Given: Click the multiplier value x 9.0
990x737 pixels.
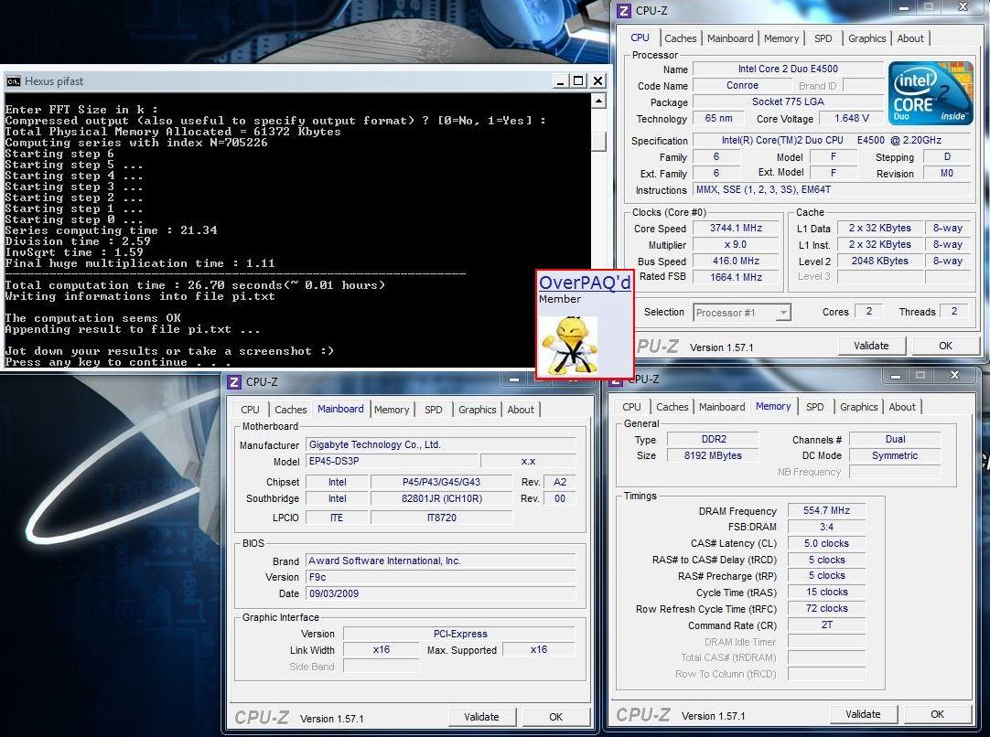Looking at the screenshot, I should pyautogui.click(x=735, y=244).
